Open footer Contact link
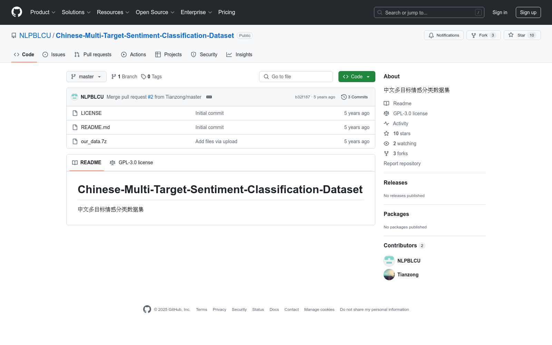Image resolution: width=552 pixels, height=345 pixels. click(292, 309)
